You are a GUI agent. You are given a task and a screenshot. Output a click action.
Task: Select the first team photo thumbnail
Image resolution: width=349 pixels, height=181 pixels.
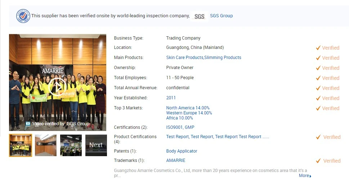[x=21, y=145]
